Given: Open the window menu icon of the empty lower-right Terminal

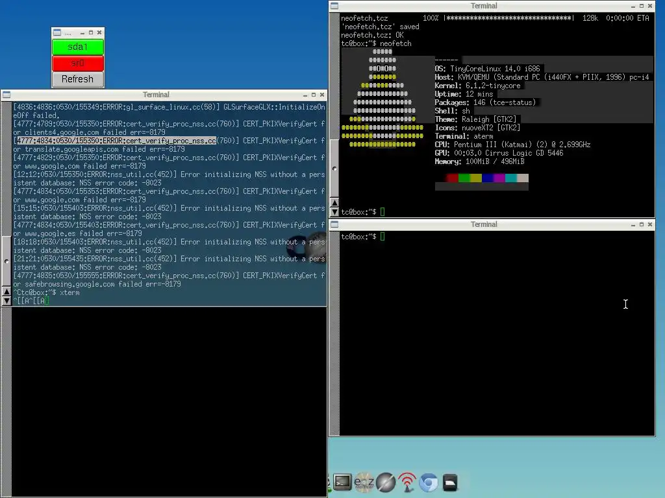Looking at the screenshot, I should (x=334, y=224).
